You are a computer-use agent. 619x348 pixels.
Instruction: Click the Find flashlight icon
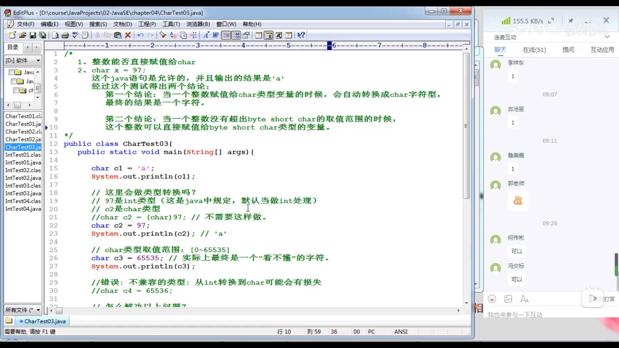pos(163,35)
